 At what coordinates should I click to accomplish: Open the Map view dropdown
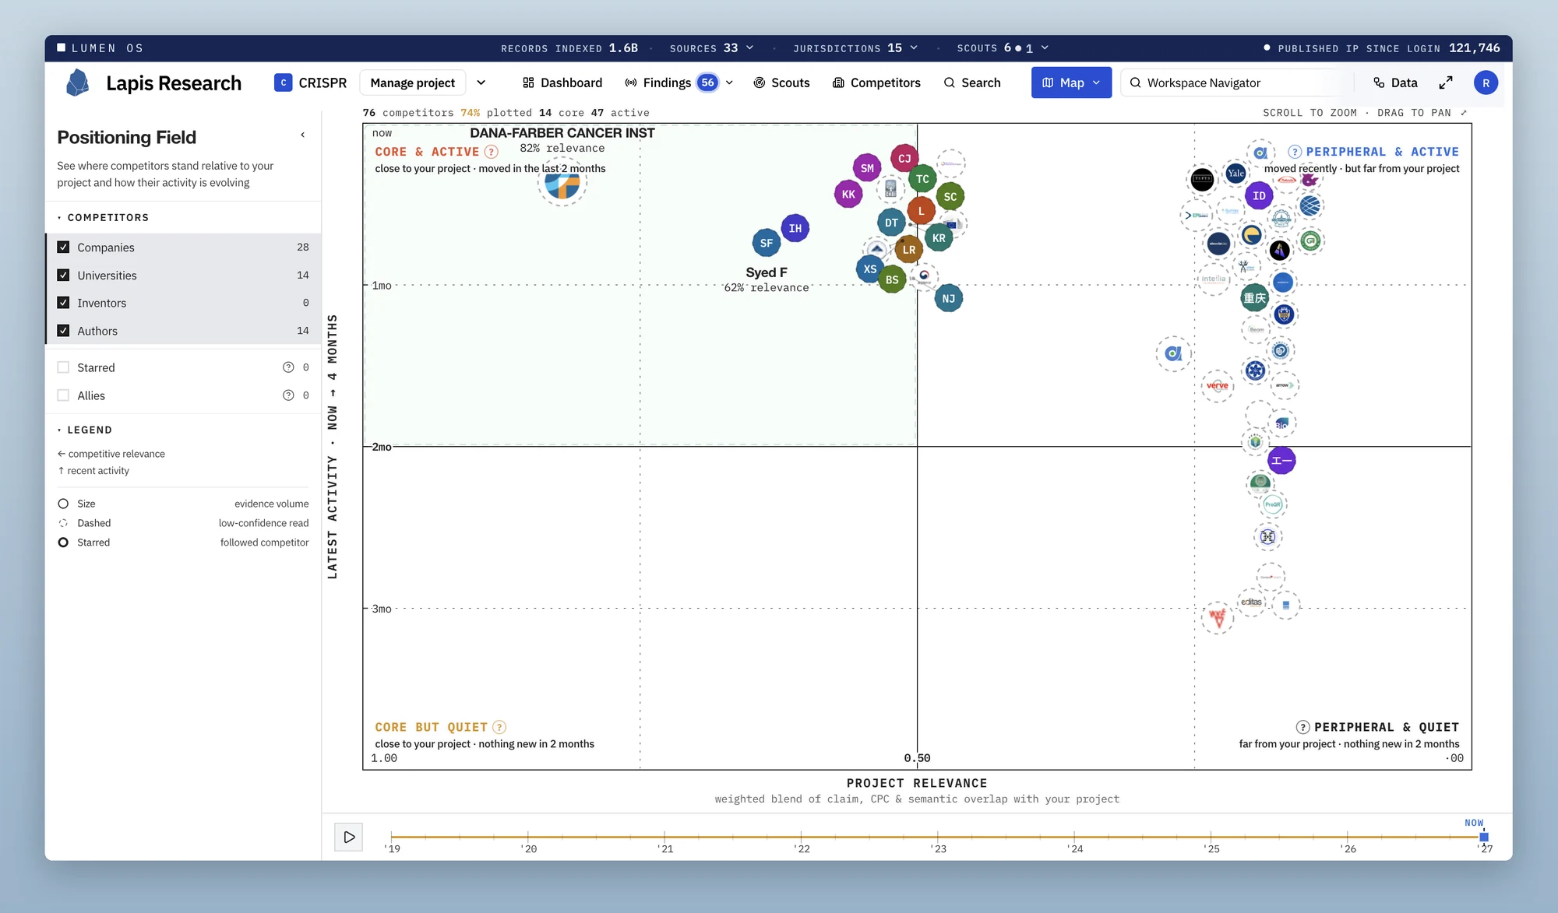point(1071,83)
